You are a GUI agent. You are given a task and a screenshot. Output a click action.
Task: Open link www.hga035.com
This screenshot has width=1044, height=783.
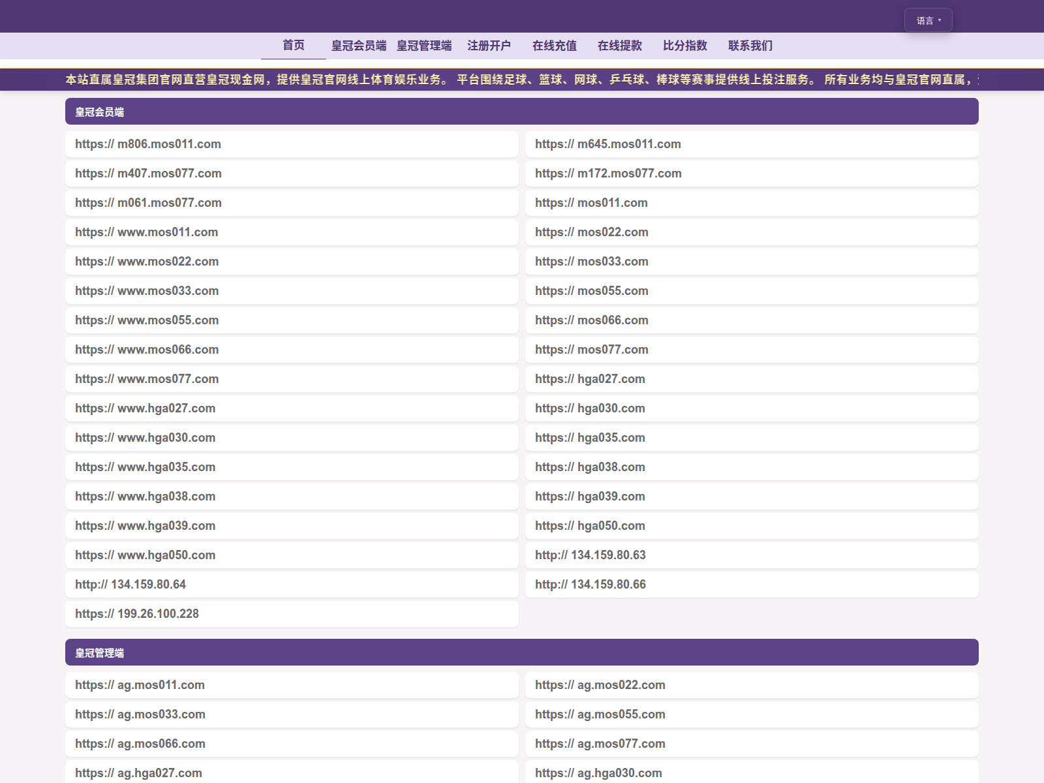[292, 467]
